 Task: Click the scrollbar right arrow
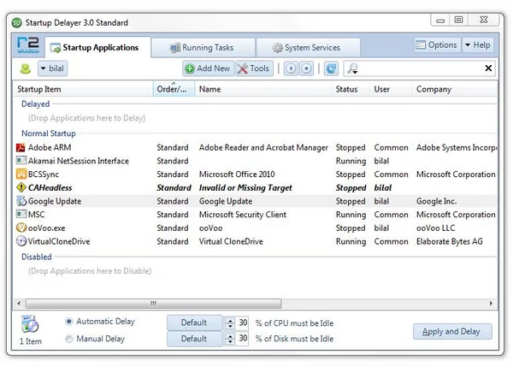click(491, 303)
